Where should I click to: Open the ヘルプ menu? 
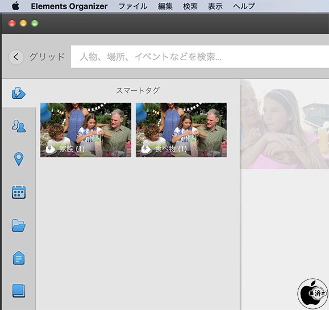244,6
